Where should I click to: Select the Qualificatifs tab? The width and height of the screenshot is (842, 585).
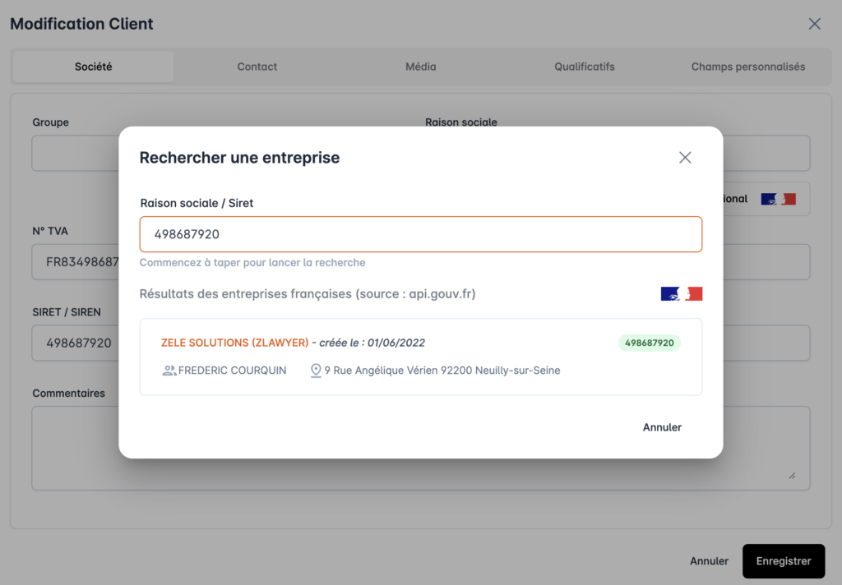click(584, 67)
